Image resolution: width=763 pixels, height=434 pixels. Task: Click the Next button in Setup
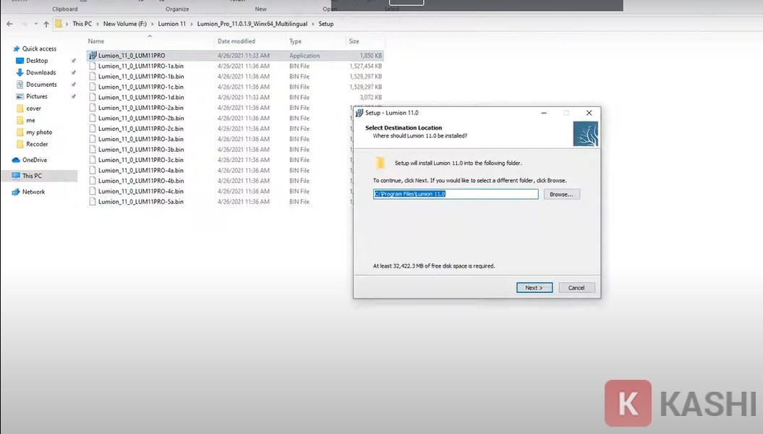(x=534, y=287)
